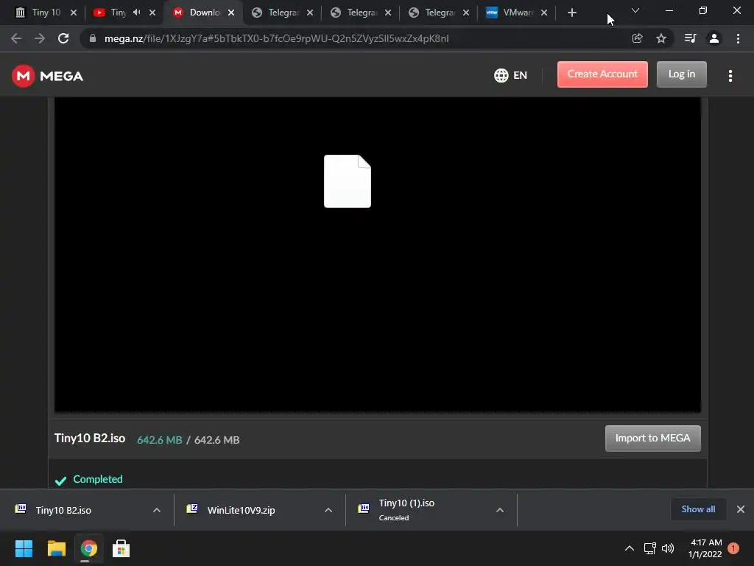Click the MEGA logo
Viewport: 754px width, 566px height.
point(47,76)
